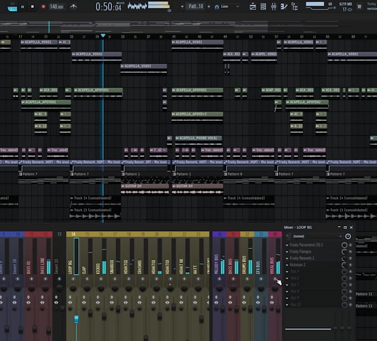Click the DRUMS BUS stereo separation icon
377x341 pixels.
click(x=244, y=303)
